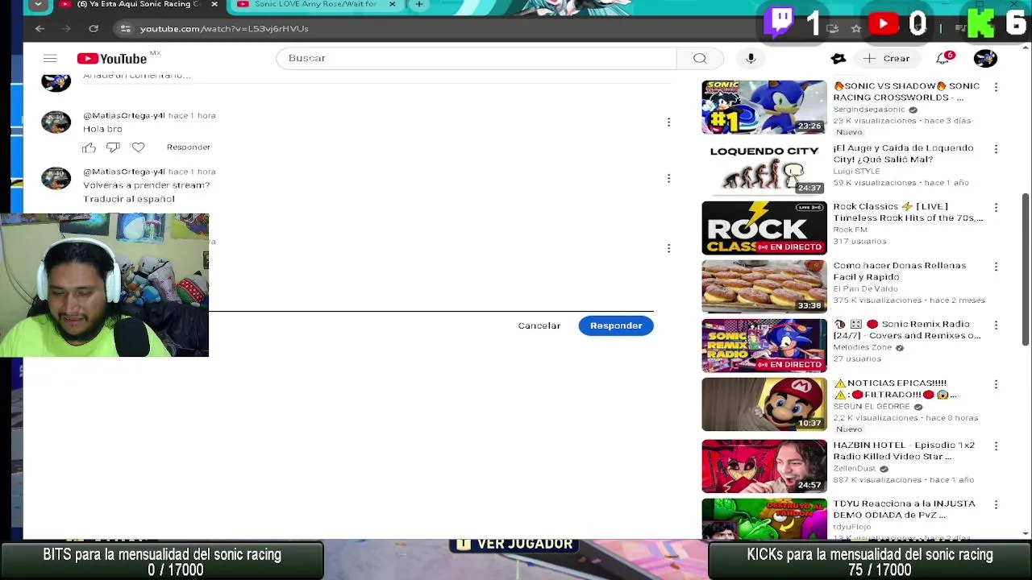Open site info icon in address bar
The height and width of the screenshot is (580, 1032).
pyautogui.click(x=125, y=28)
